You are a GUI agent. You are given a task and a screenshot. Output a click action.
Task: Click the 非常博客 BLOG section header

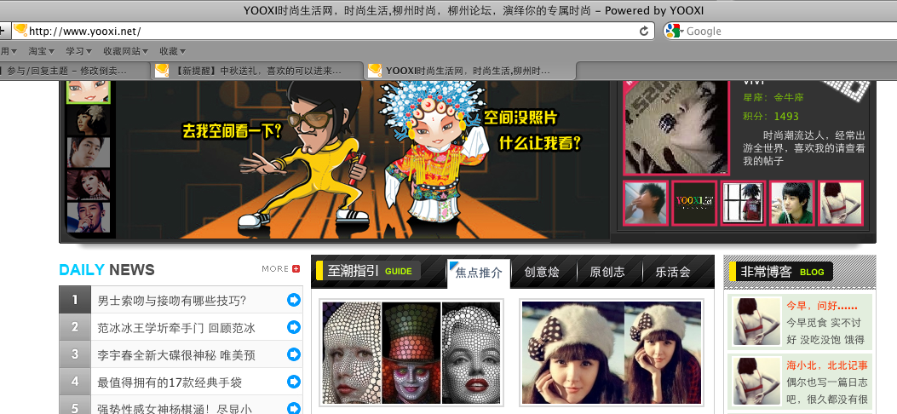tap(781, 272)
